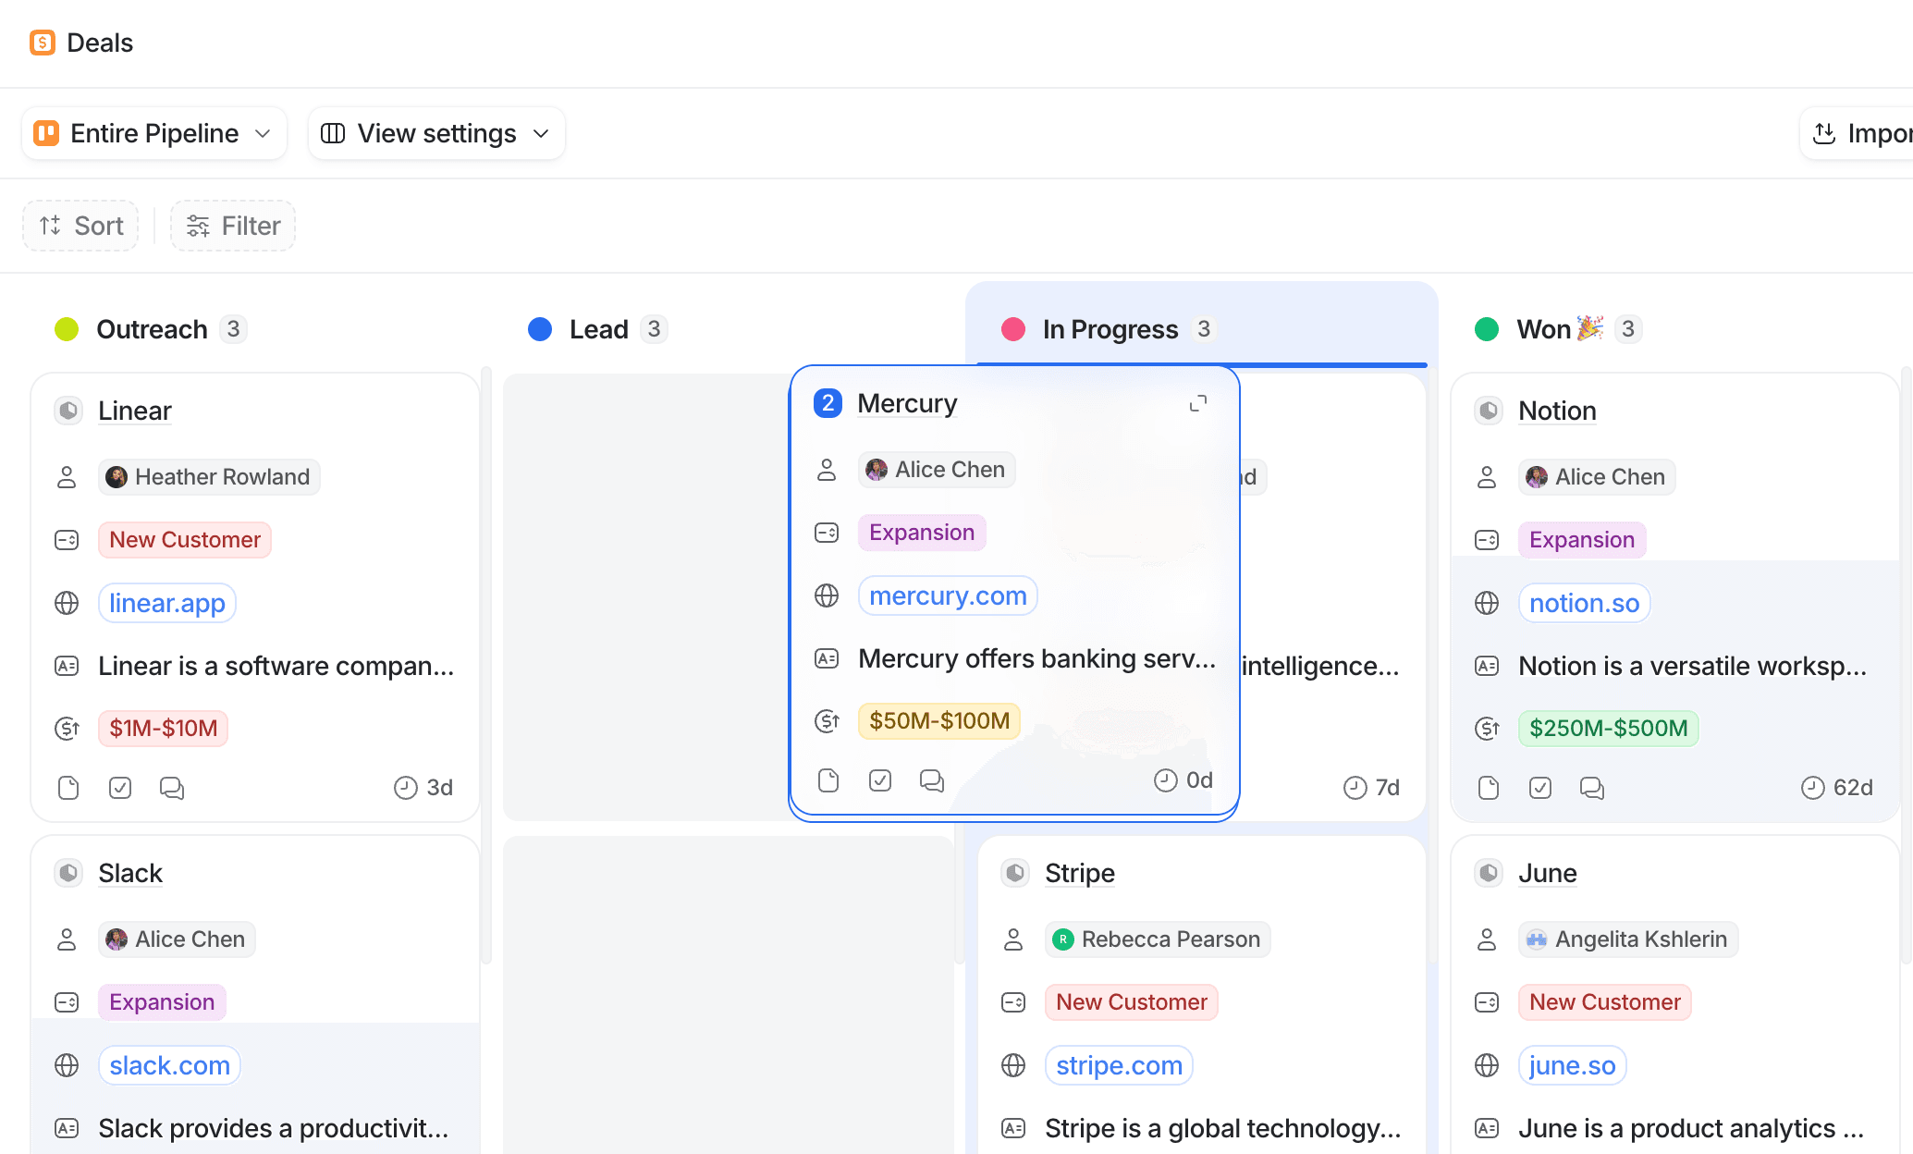
Task: Open the June deal title
Action: coord(1548,873)
